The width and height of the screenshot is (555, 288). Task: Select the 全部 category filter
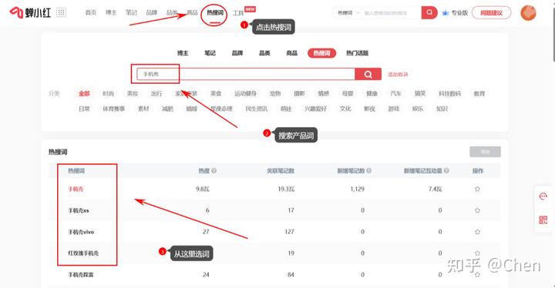[x=84, y=94]
